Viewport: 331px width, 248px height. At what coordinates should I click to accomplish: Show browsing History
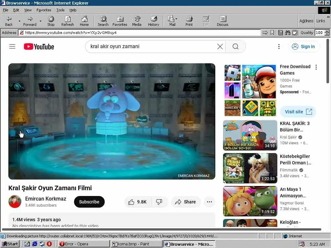tap(154, 21)
